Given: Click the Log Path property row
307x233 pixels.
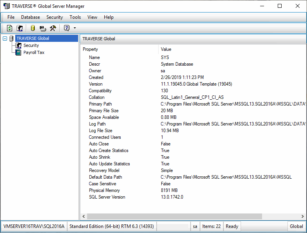Looking at the screenshot, I should pos(193,124).
